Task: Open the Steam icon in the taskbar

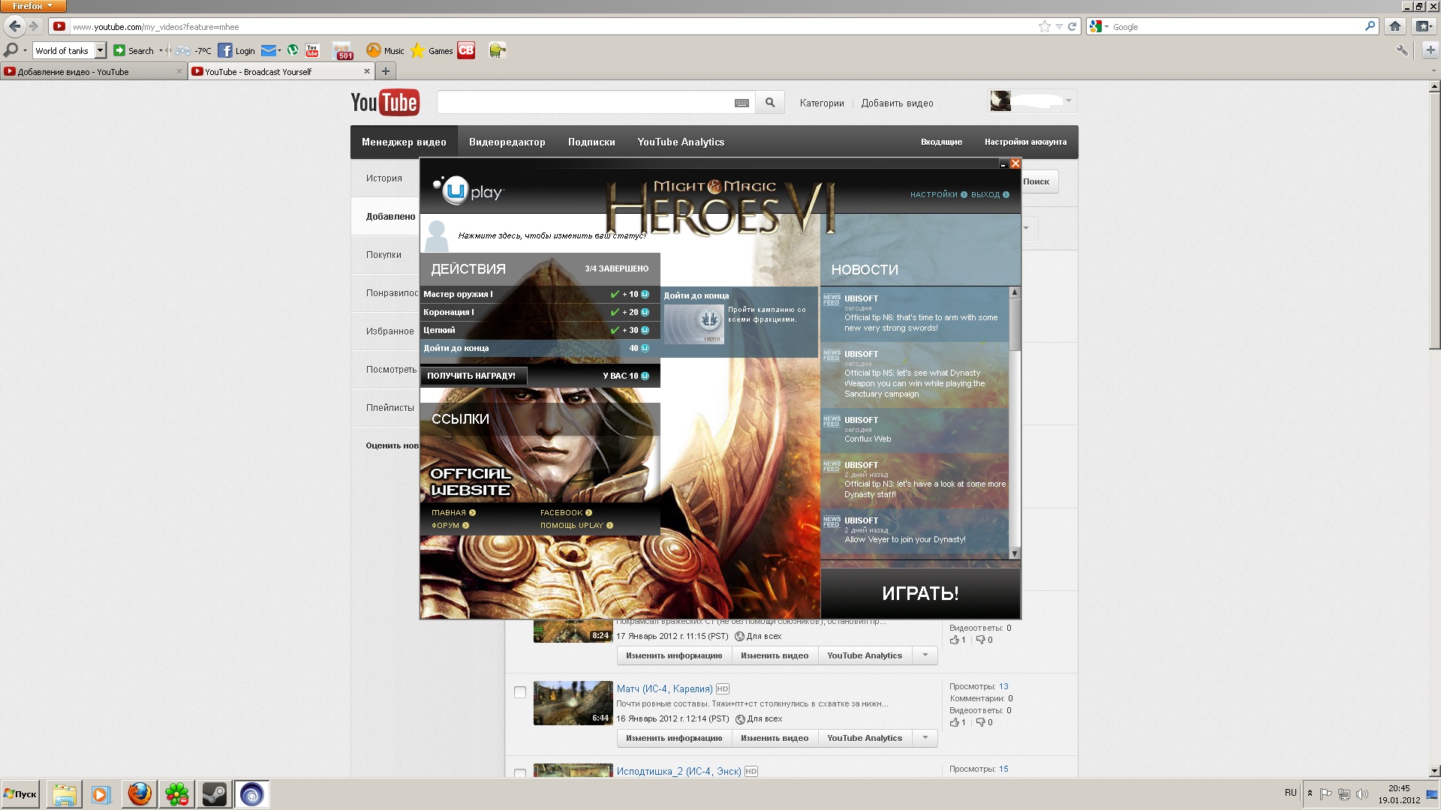Action: pos(214,793)
